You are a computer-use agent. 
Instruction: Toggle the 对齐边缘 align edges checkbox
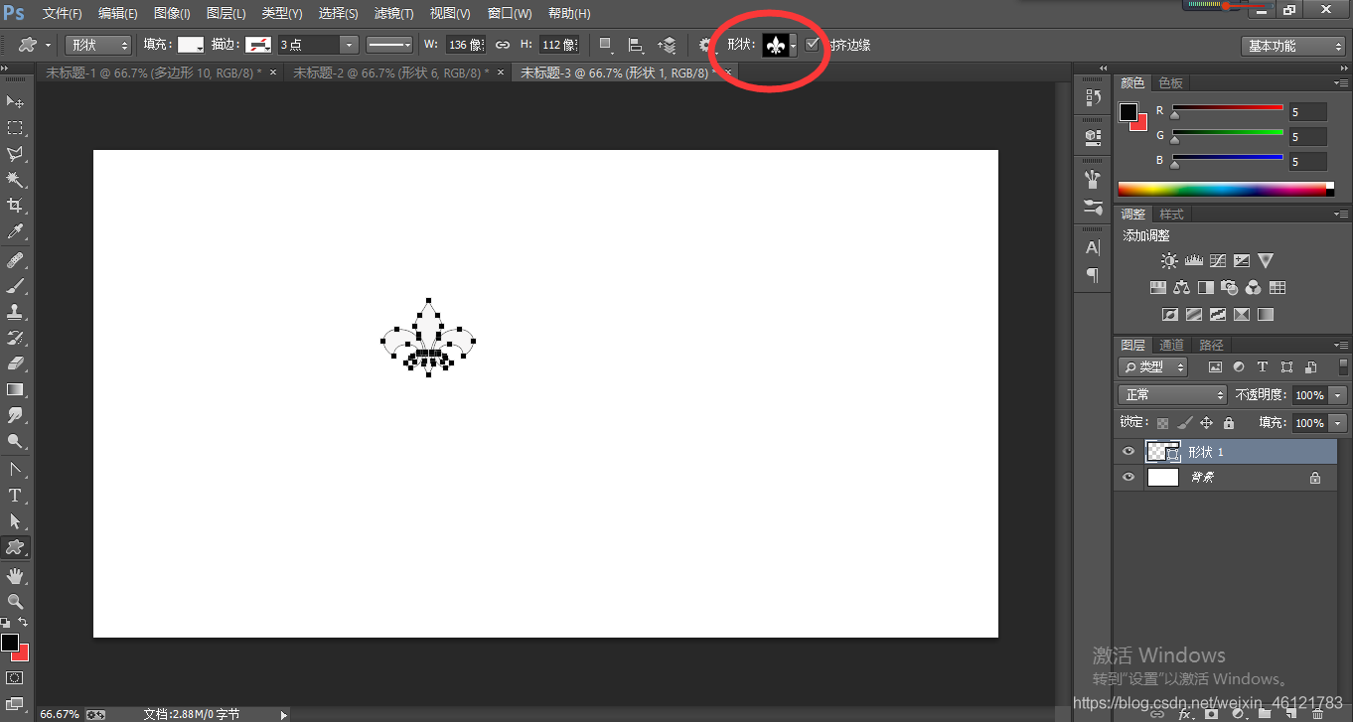pyautogui.click(x=813, y=45)
